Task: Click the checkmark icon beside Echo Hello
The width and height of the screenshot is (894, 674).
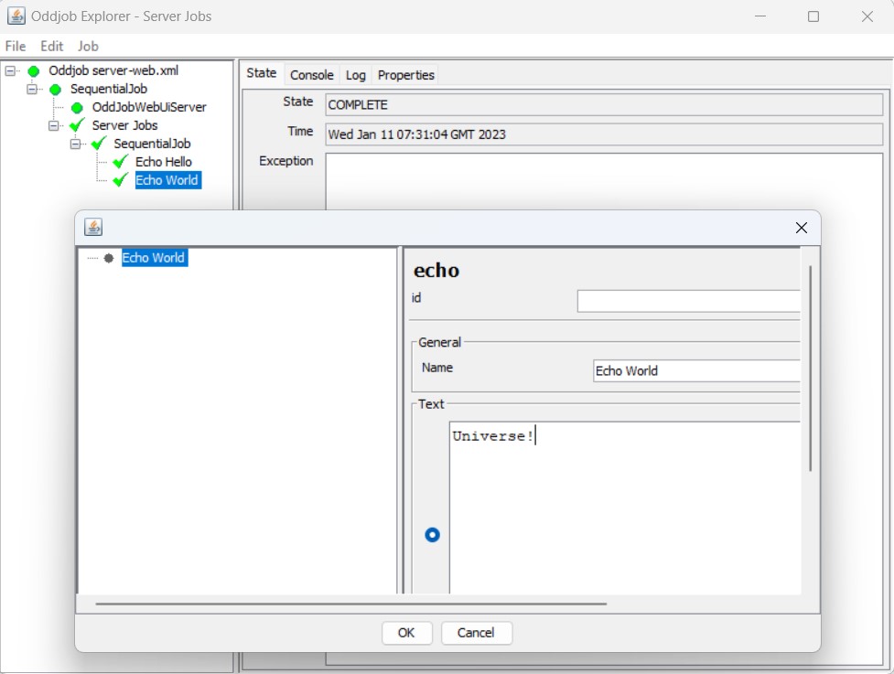Action: (x=120, y=162)
